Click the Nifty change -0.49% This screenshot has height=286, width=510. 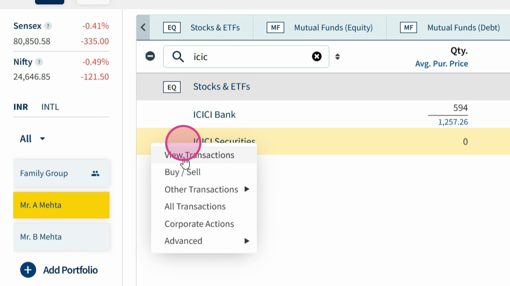click(x=95, y=62)
